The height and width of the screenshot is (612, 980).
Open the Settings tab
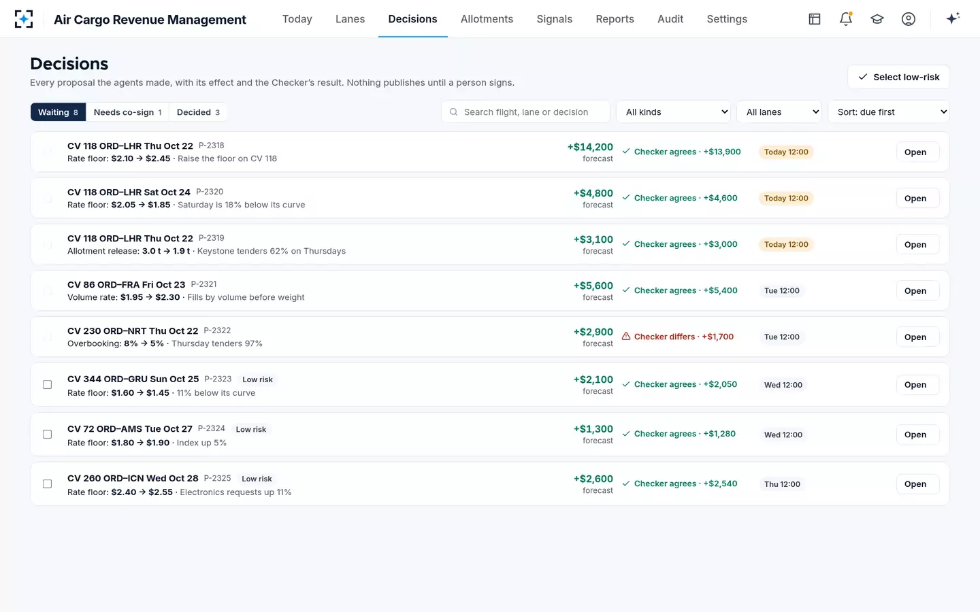pyautogui.click(x=727, y=19)
